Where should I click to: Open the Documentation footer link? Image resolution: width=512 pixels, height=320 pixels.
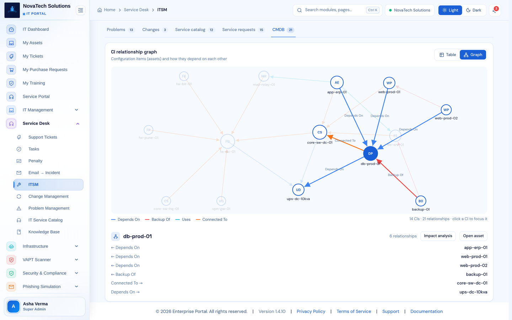pos(426,311)
